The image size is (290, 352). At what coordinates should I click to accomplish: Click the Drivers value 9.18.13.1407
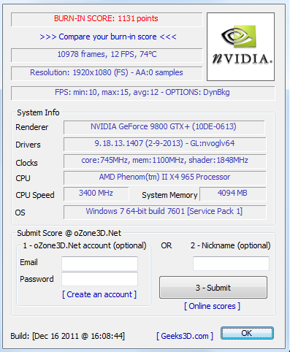(x=165, y=144)
